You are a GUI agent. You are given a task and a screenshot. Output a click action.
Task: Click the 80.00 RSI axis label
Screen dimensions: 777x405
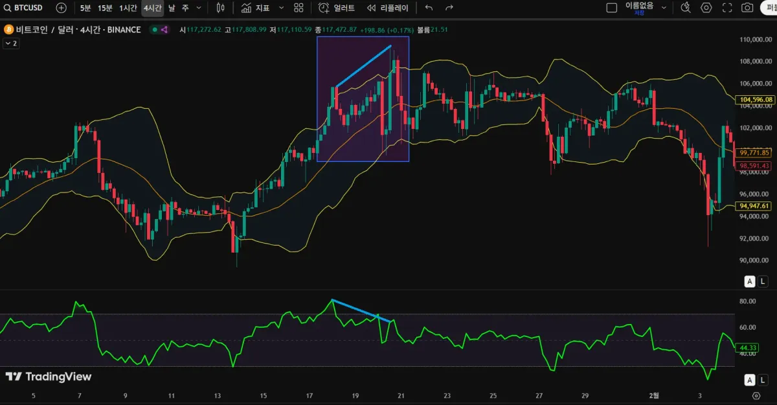747,301
